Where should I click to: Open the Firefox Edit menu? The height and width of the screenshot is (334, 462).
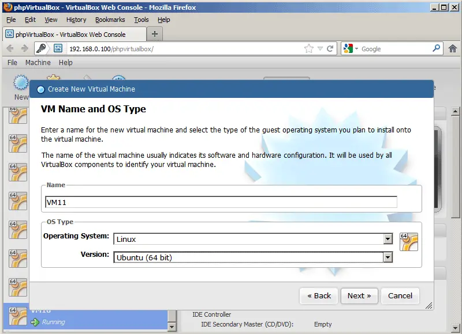[30, 20]
